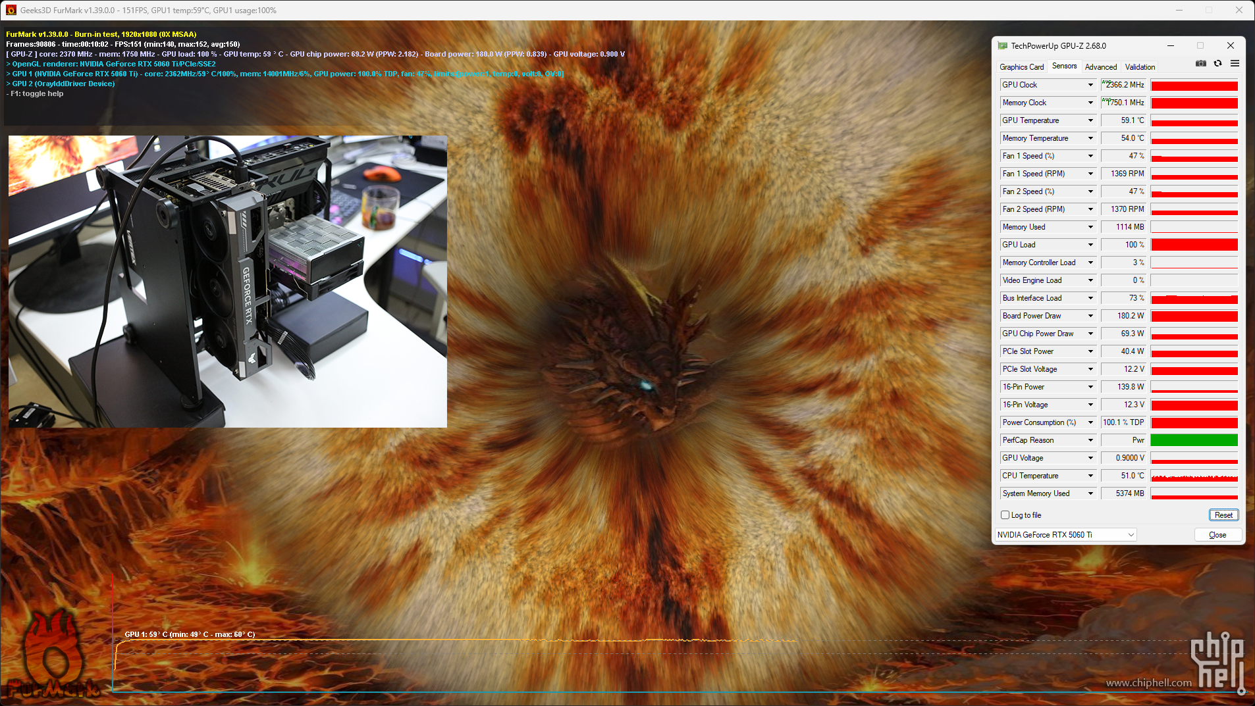Click the green PerfCap Reason bar
This screenshot has width=1255, height=706.
tap(1194, 440)
